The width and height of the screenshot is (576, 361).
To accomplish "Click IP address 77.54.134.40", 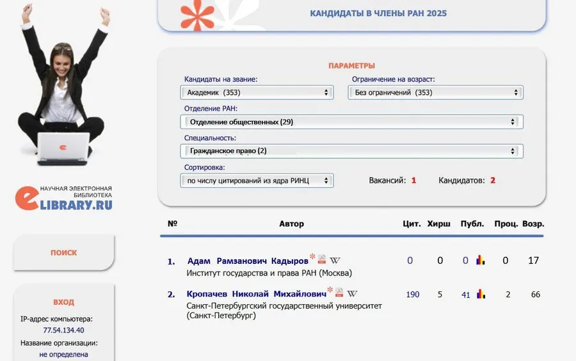I will pyautogui.click(x=63, y=330).
